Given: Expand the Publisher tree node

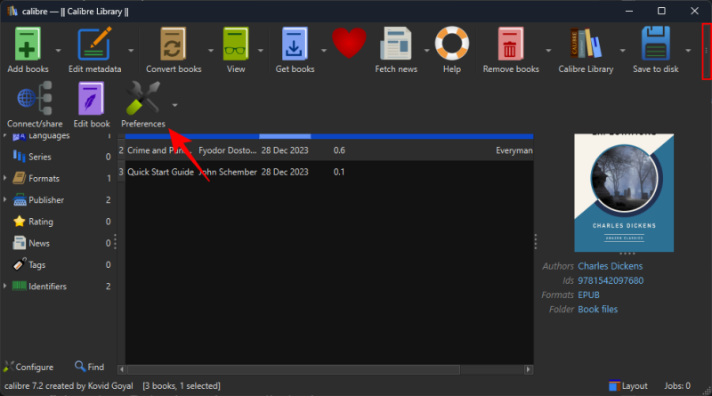Looking at the screenshot, I should pyautogui.click(x=5, y=199).
